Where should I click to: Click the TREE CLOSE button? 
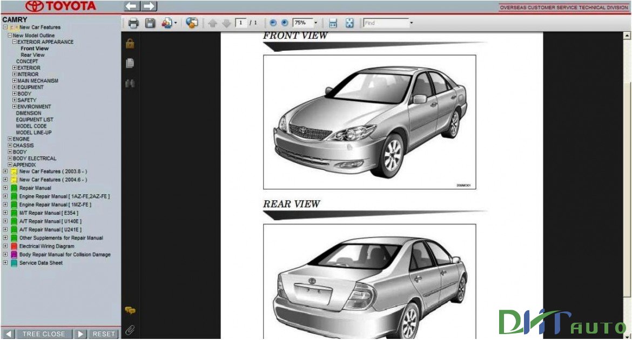coord(44,334)
